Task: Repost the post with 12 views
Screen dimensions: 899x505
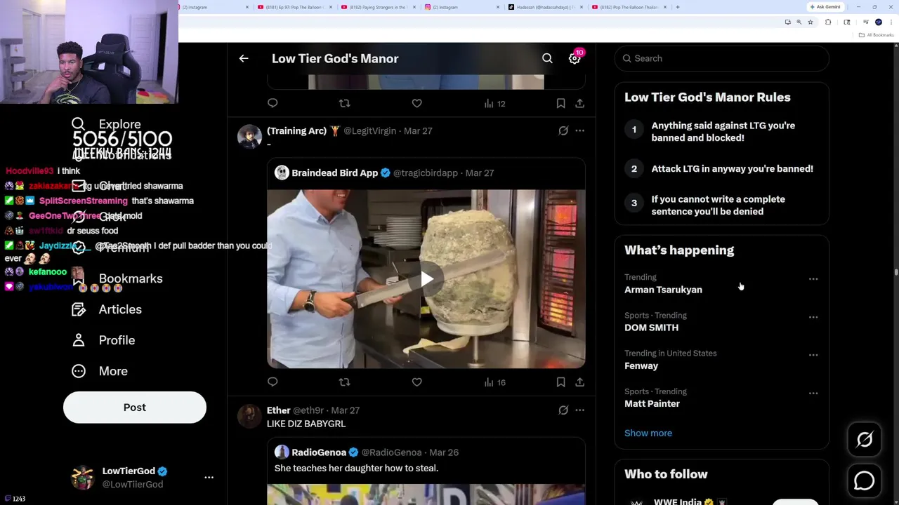Action: pyautogui.click(x=344, y=104)
